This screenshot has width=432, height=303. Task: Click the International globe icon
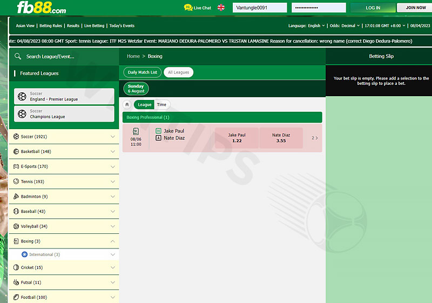coord(24,254)
